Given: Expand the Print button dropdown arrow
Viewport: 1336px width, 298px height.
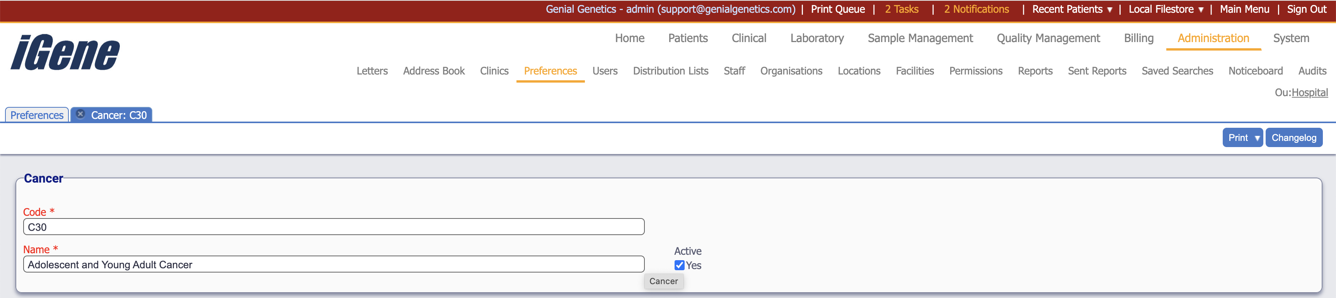Looking at the screenshot, I should click(1257, 138).
